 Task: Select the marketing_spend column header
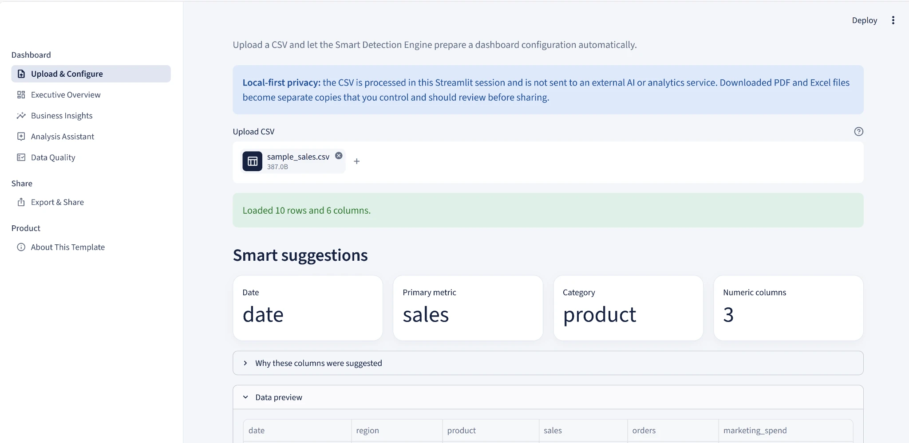[x=785, y=430]
